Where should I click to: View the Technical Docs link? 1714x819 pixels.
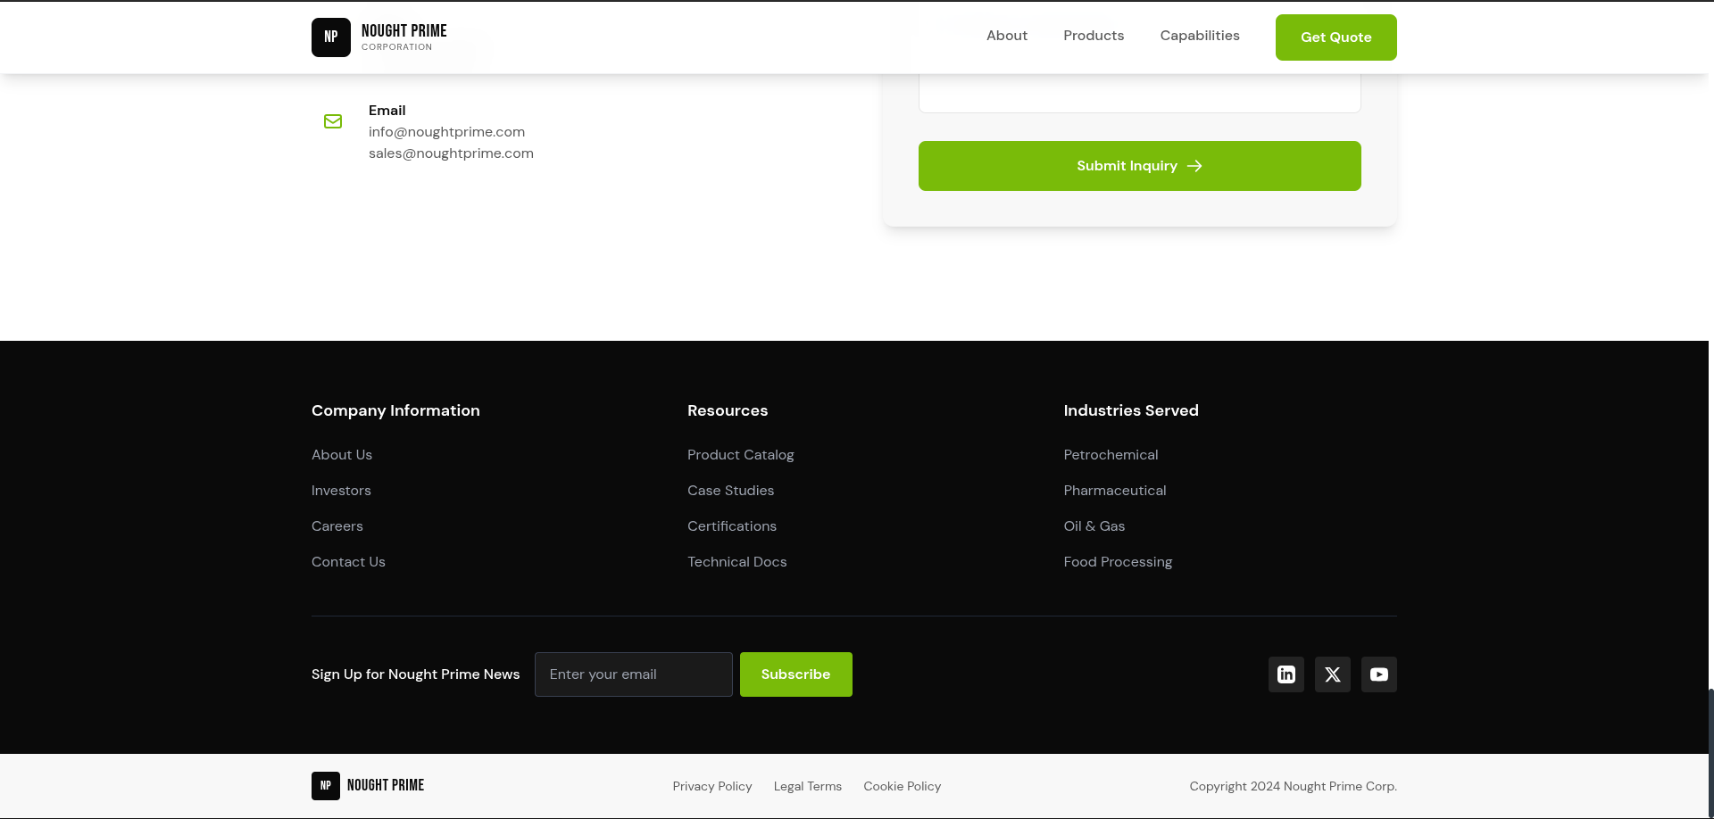point(736,562)
